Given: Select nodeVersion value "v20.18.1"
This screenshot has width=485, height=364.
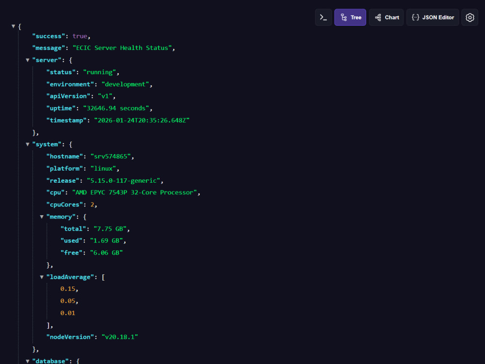Looking at the screenshot, I should [120, 337].
